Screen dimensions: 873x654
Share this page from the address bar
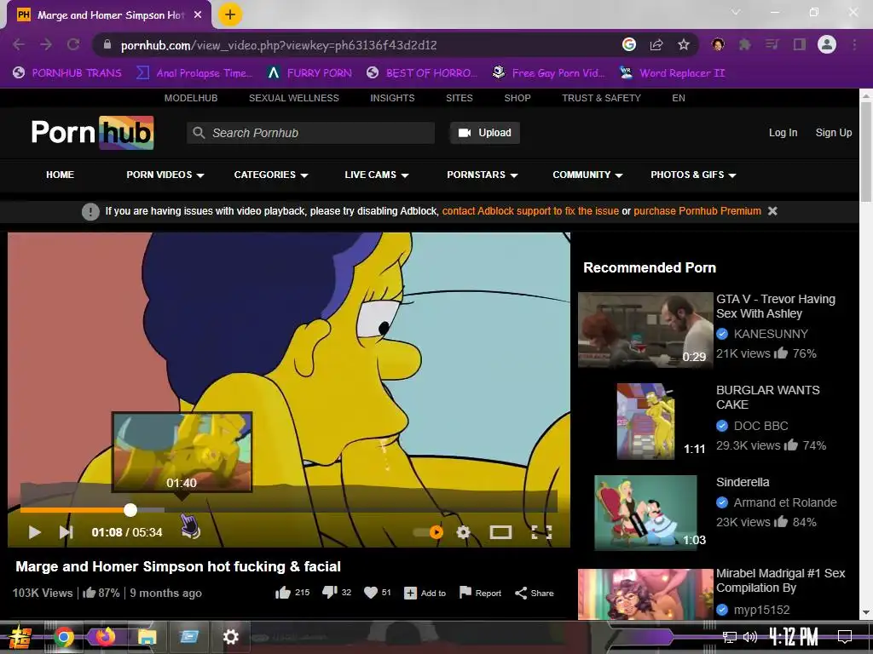656,44
